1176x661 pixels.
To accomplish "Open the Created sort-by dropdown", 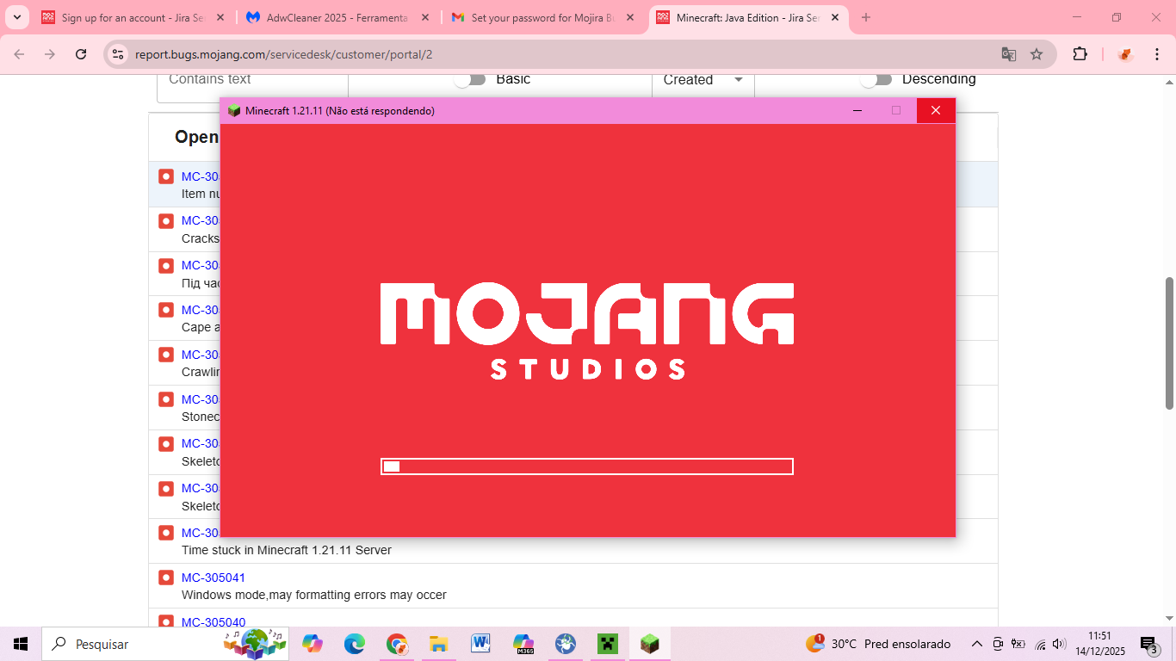I will tap(703, 79).
